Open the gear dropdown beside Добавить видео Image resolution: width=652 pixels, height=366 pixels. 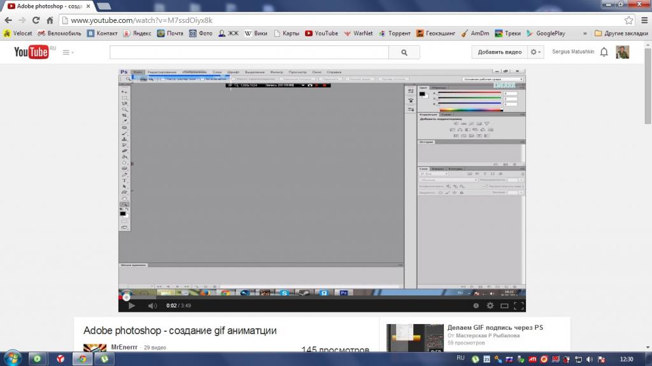(535, 52)
